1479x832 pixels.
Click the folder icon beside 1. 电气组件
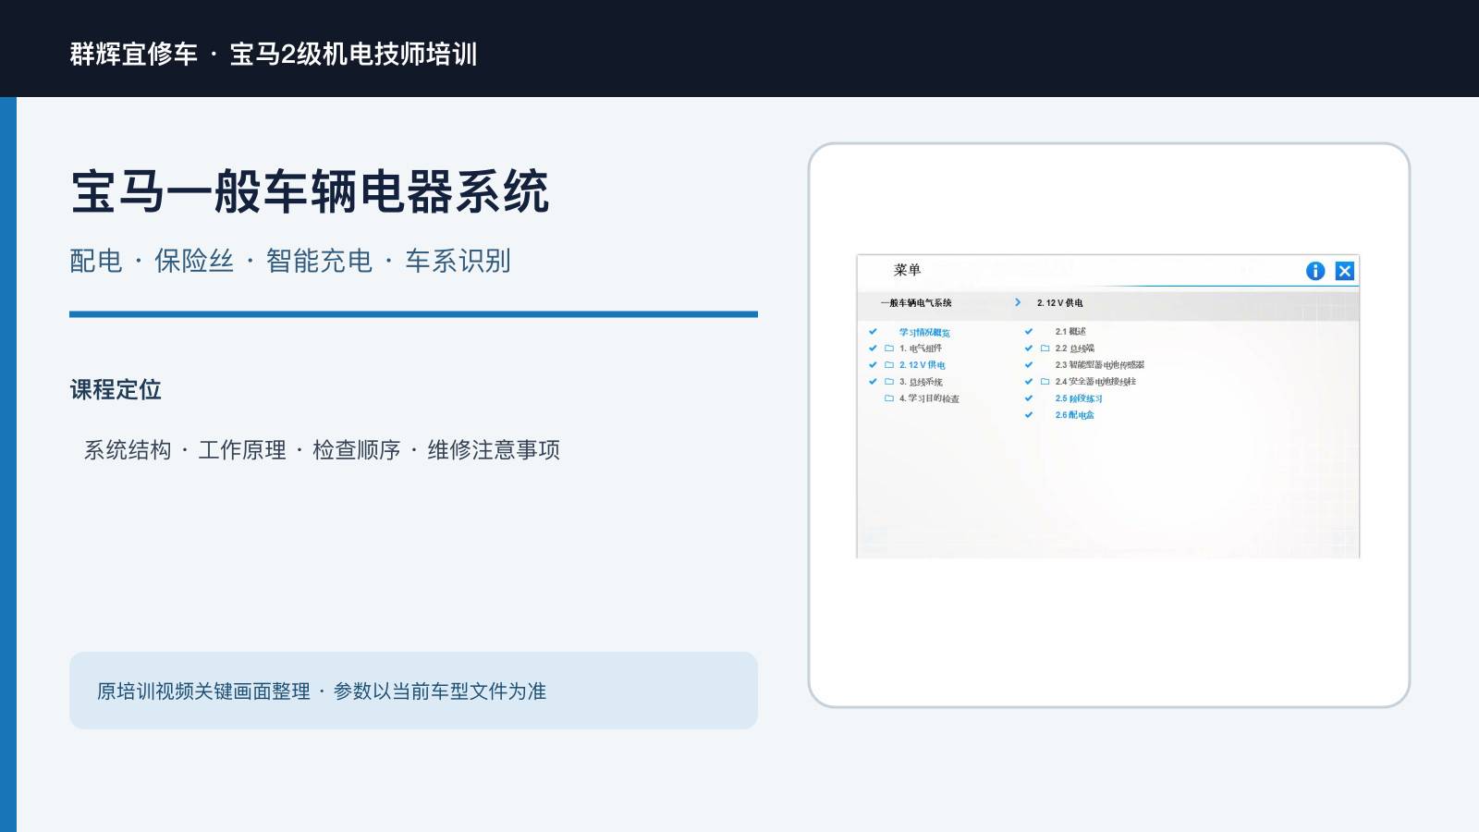coord(889,349)
